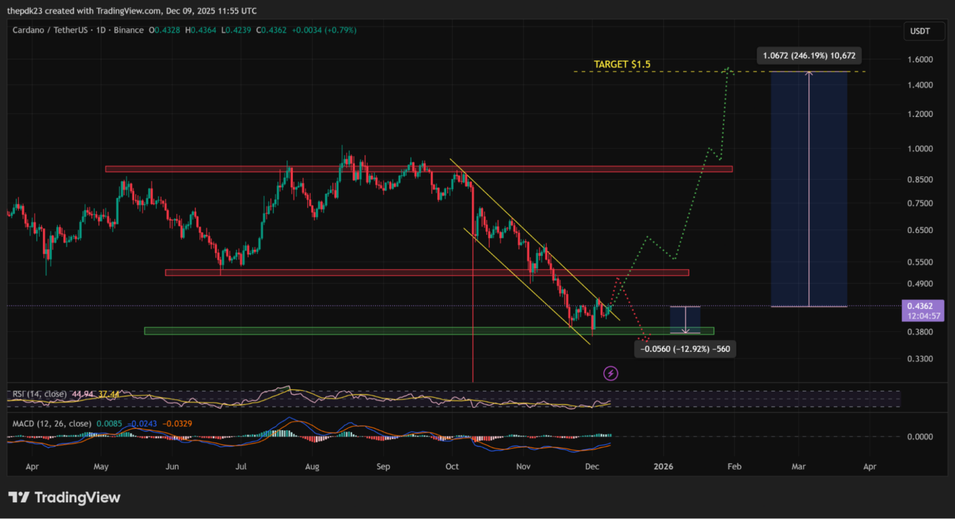This screenshot has height=519, width=955.
Task: Click the TARGET $1.5 text label
Action: [622, 64]
